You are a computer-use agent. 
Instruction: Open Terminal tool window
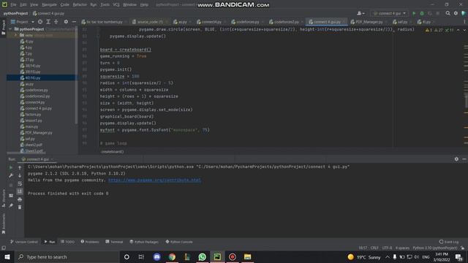(x=114, y=242)
